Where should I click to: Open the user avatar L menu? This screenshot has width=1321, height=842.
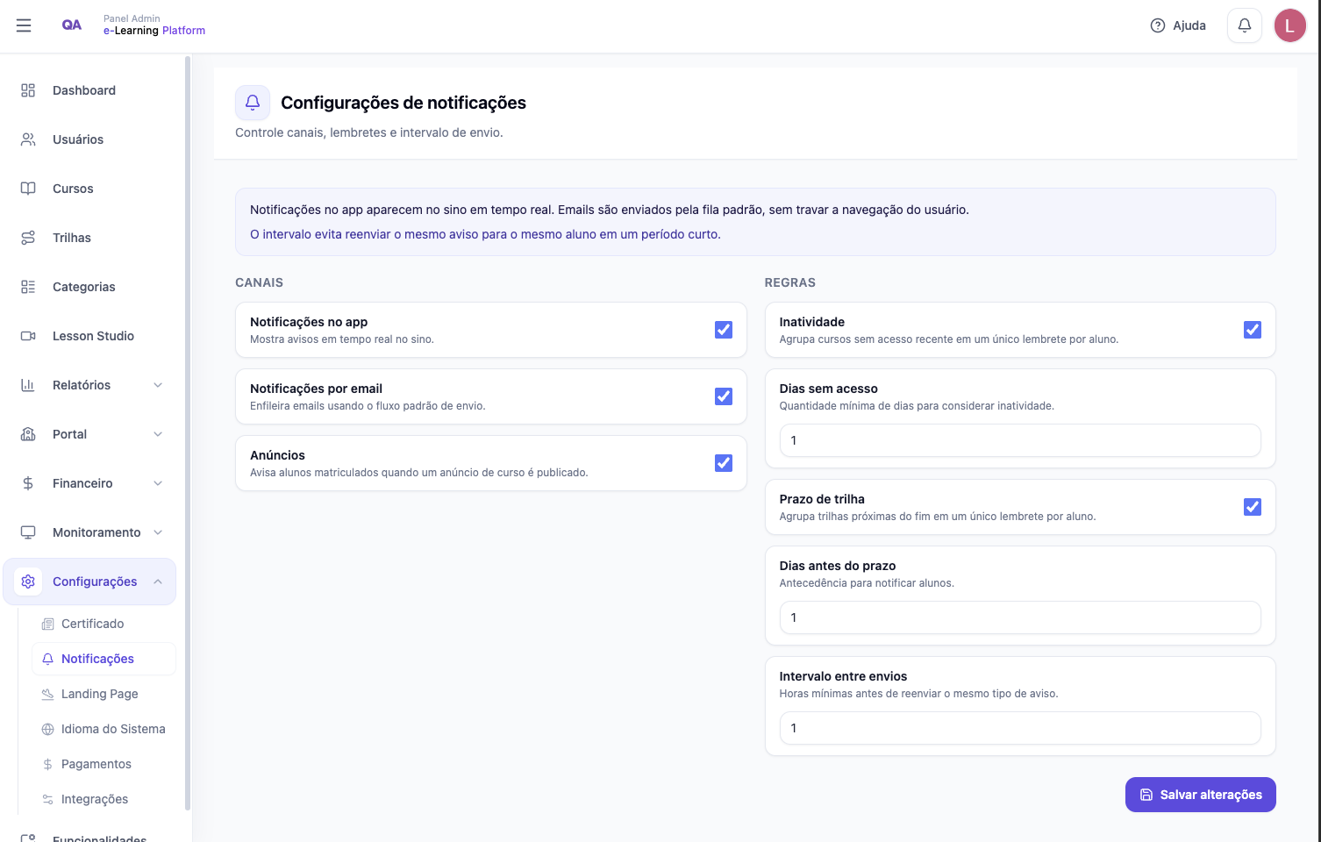pyautogui.click(x=1289, y=25)
